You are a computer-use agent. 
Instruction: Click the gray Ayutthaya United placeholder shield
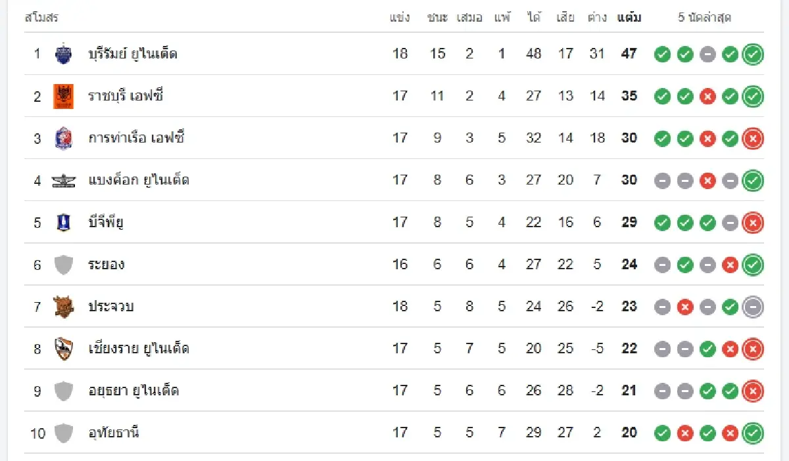point(63,391)
